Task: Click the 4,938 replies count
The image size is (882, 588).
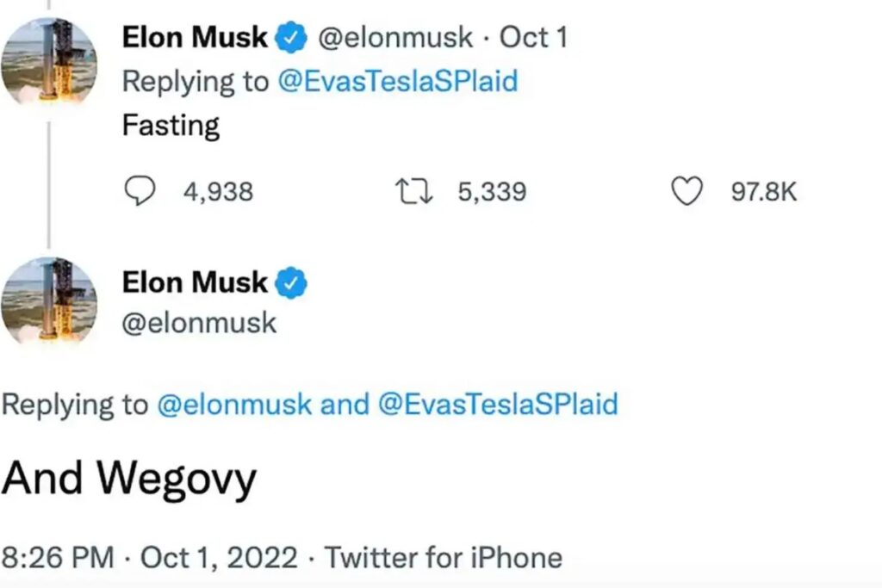Action: click(218, 191)
